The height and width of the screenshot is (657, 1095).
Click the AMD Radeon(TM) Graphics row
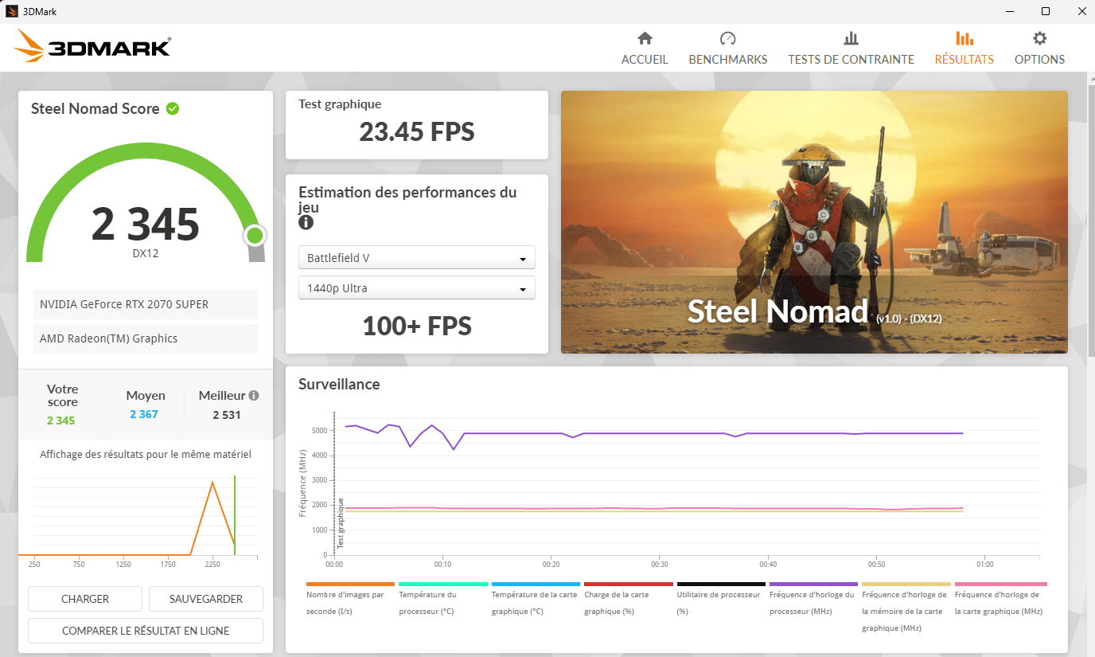click(146, 338)
